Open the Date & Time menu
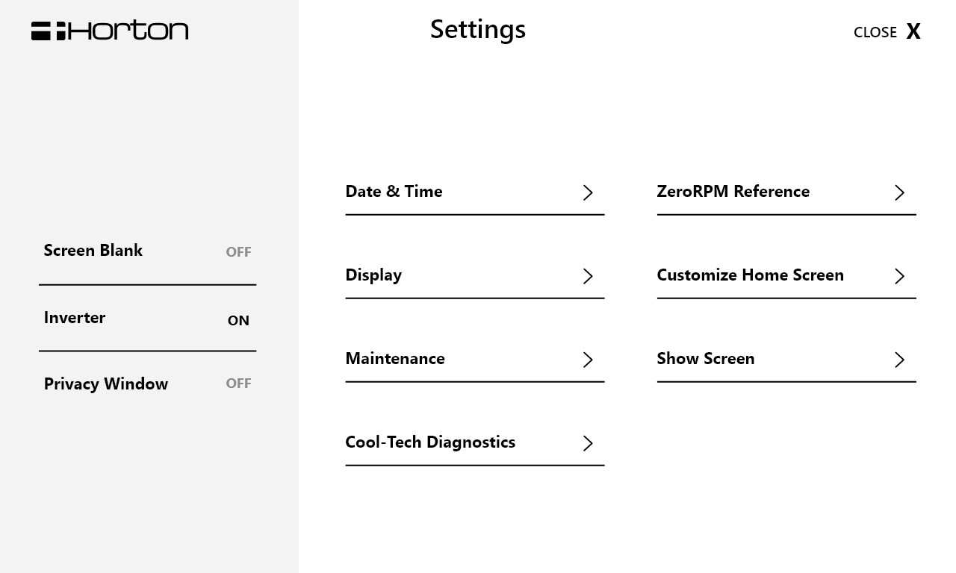The image size is (956, 573). click(x=394, y=192)
